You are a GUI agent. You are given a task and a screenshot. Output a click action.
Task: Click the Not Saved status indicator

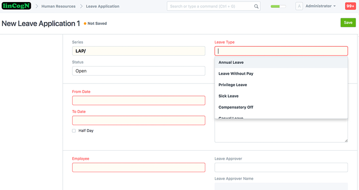[x=95, y=23]
